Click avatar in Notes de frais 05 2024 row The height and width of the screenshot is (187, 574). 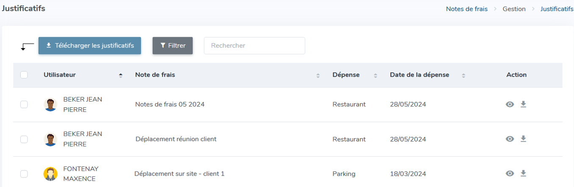tap(50, 104)
